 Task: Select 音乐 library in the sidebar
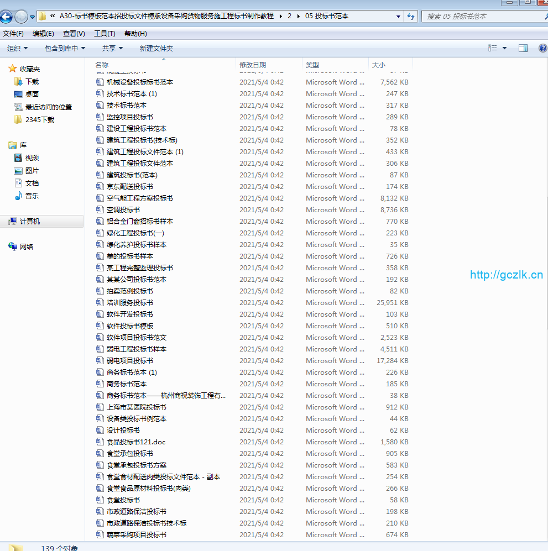point(32,196)
